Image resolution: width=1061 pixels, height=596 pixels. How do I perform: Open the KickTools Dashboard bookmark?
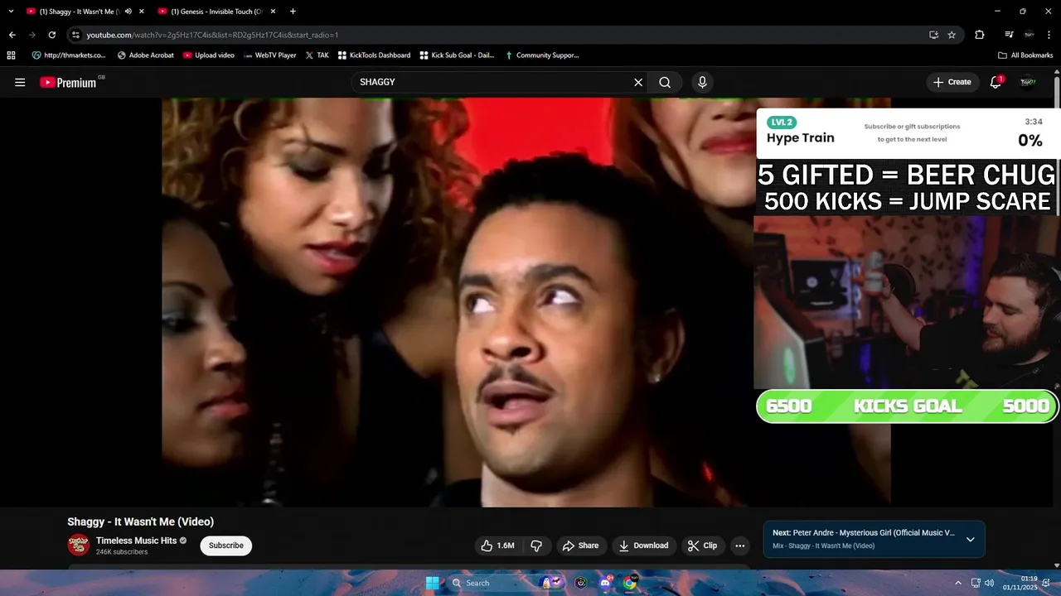point(374,55)
